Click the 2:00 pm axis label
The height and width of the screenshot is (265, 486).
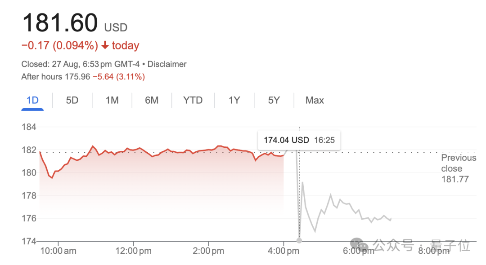click(x=208, y=251)
